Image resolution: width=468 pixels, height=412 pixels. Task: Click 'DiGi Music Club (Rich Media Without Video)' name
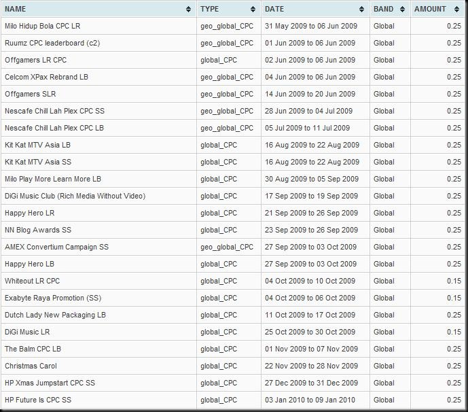pyautogui.click(x=75, y=196)
